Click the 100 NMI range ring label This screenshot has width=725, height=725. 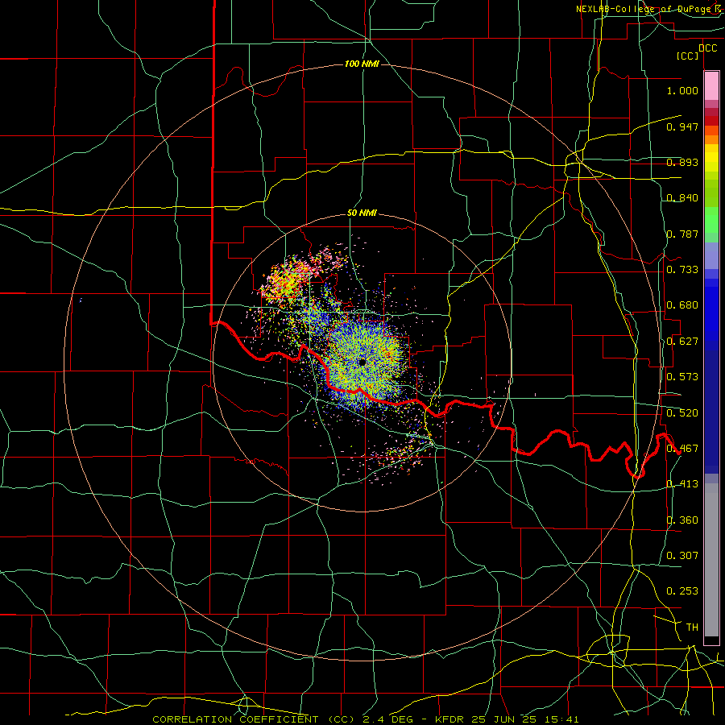[362, 64]
